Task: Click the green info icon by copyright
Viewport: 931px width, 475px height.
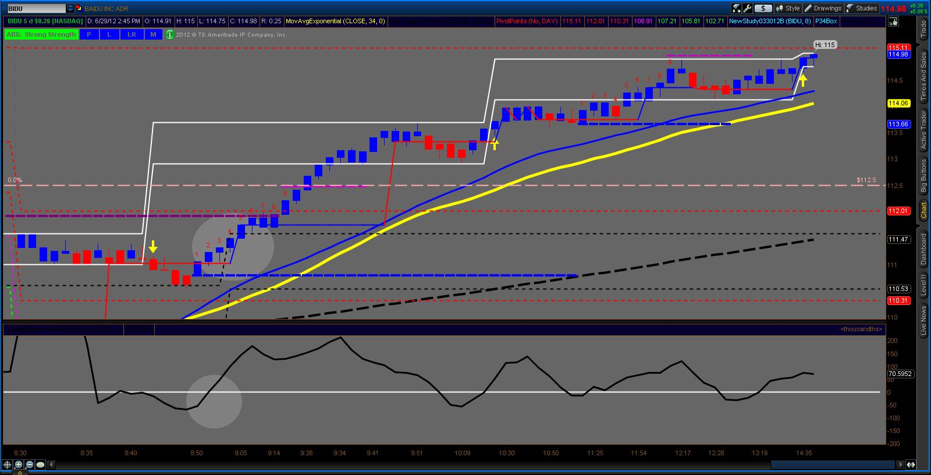Action: tap(170, 34)
